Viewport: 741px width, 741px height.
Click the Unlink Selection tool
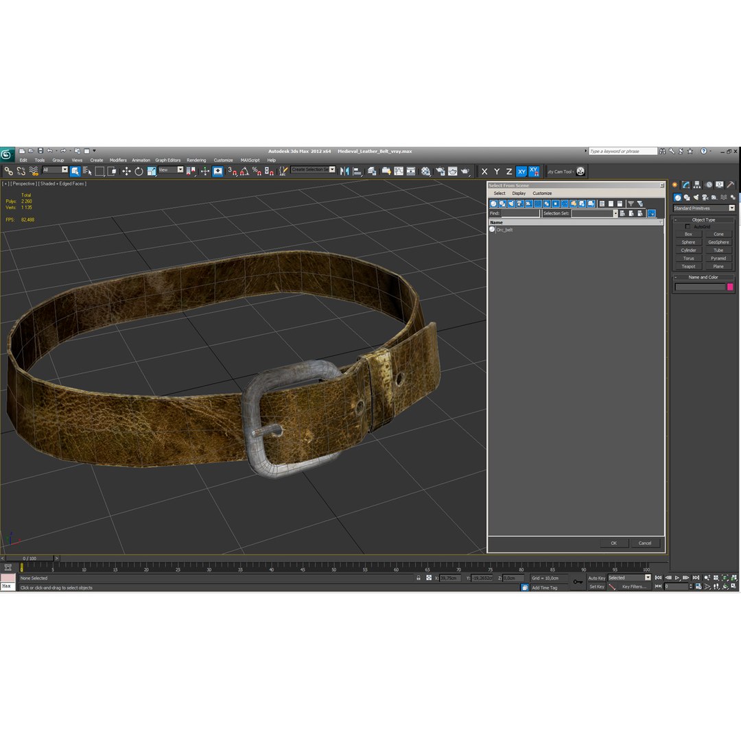click(x=21, y=171)
